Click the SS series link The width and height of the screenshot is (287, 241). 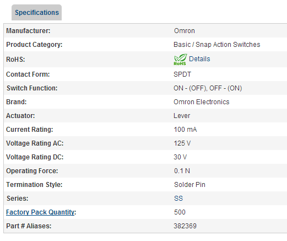pos(178,199)
